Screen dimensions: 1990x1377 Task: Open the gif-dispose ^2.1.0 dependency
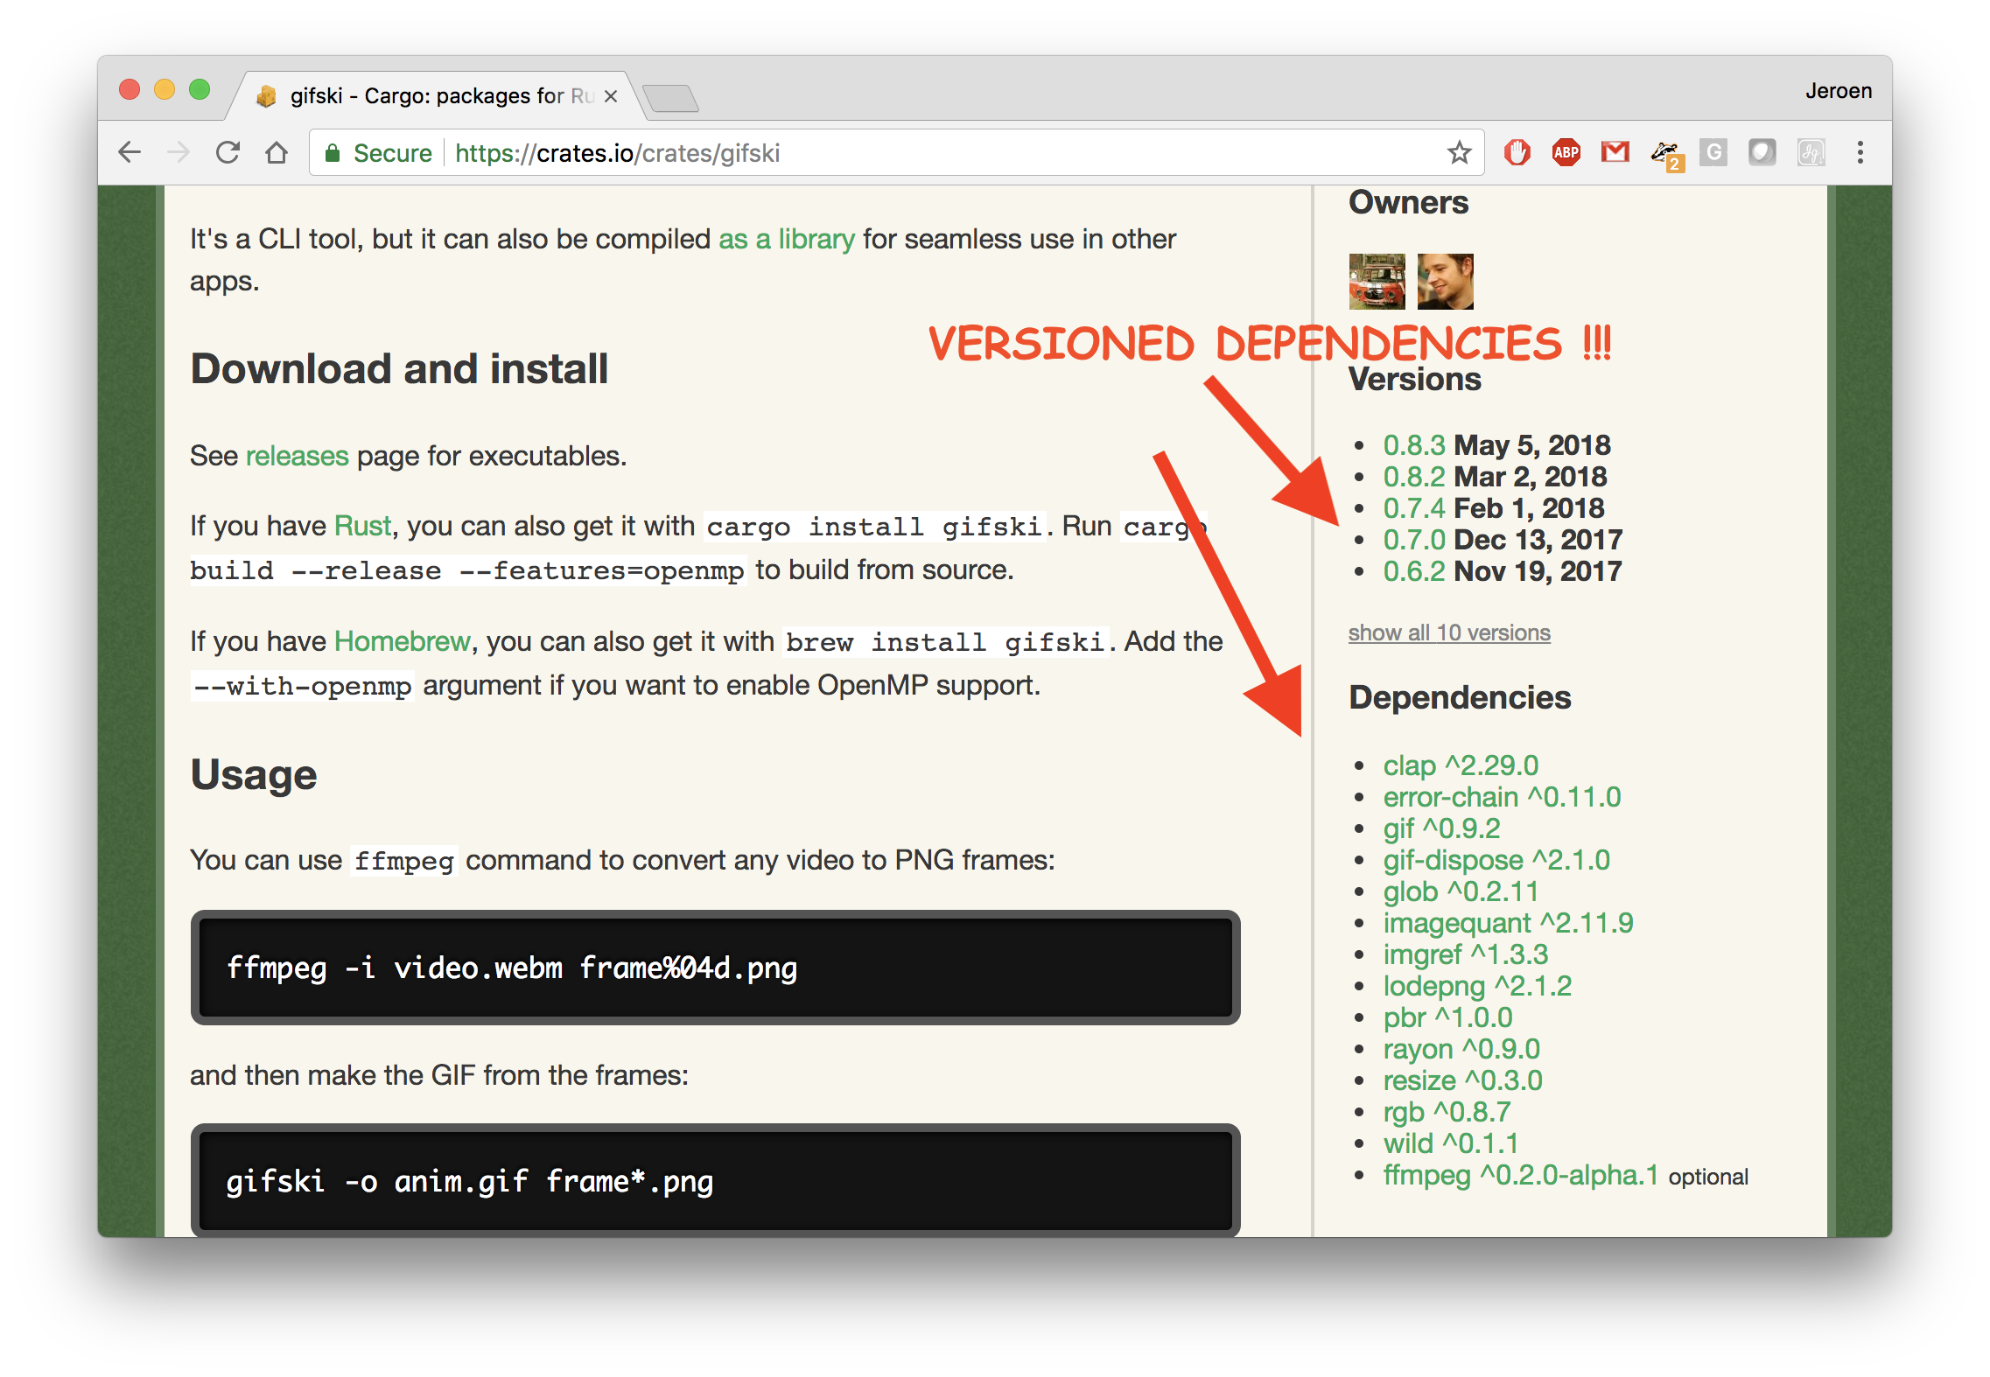[1496, 860]
